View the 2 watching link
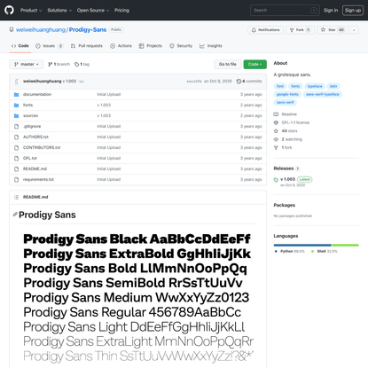368x368 pixels. coord(288,139)
